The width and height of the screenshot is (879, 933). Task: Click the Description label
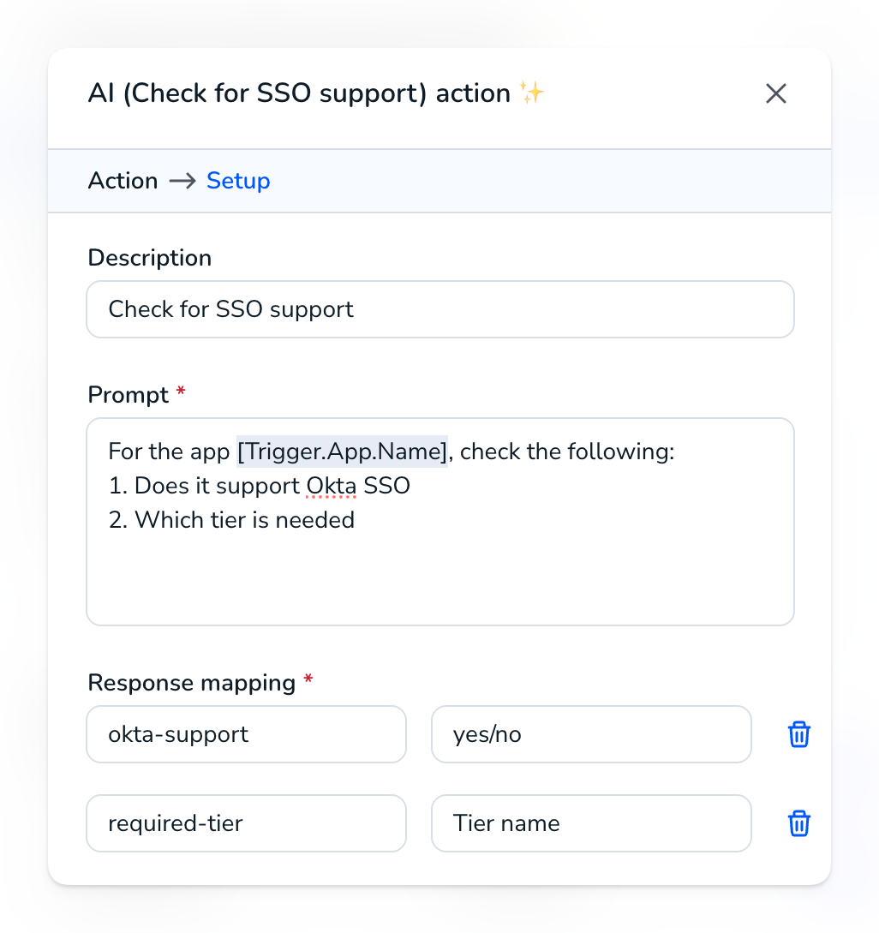(x=150, y=258)
